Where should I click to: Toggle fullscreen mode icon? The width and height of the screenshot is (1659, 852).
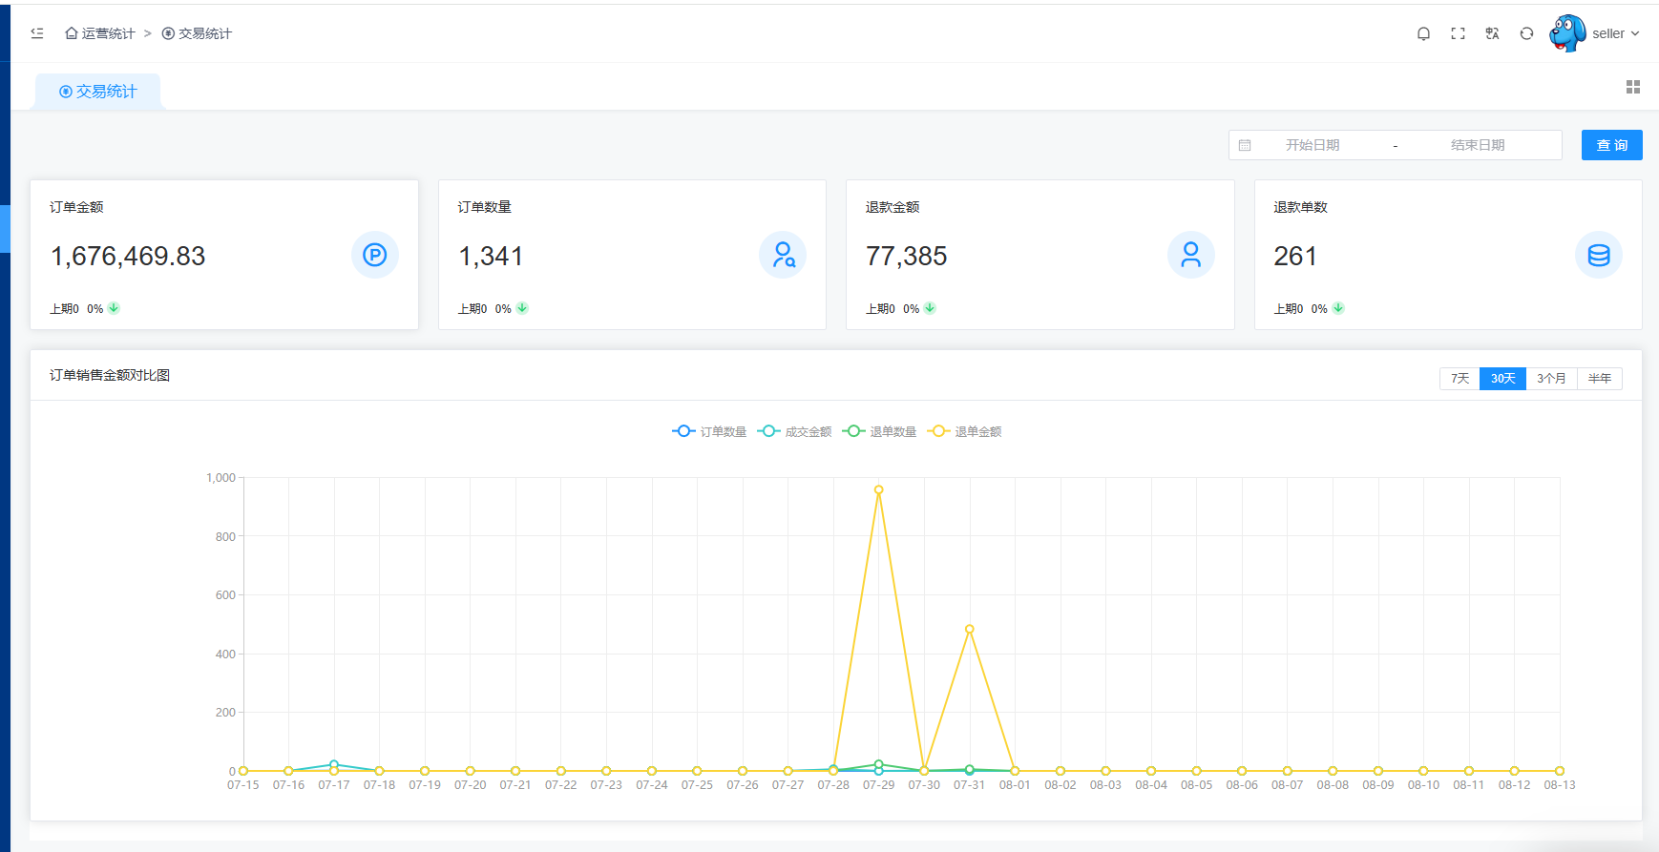tap(1458, 33)
